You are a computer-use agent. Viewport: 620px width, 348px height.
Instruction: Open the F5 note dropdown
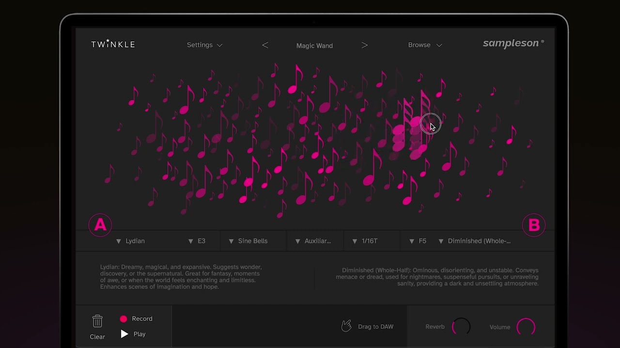[x=418, y=241]
